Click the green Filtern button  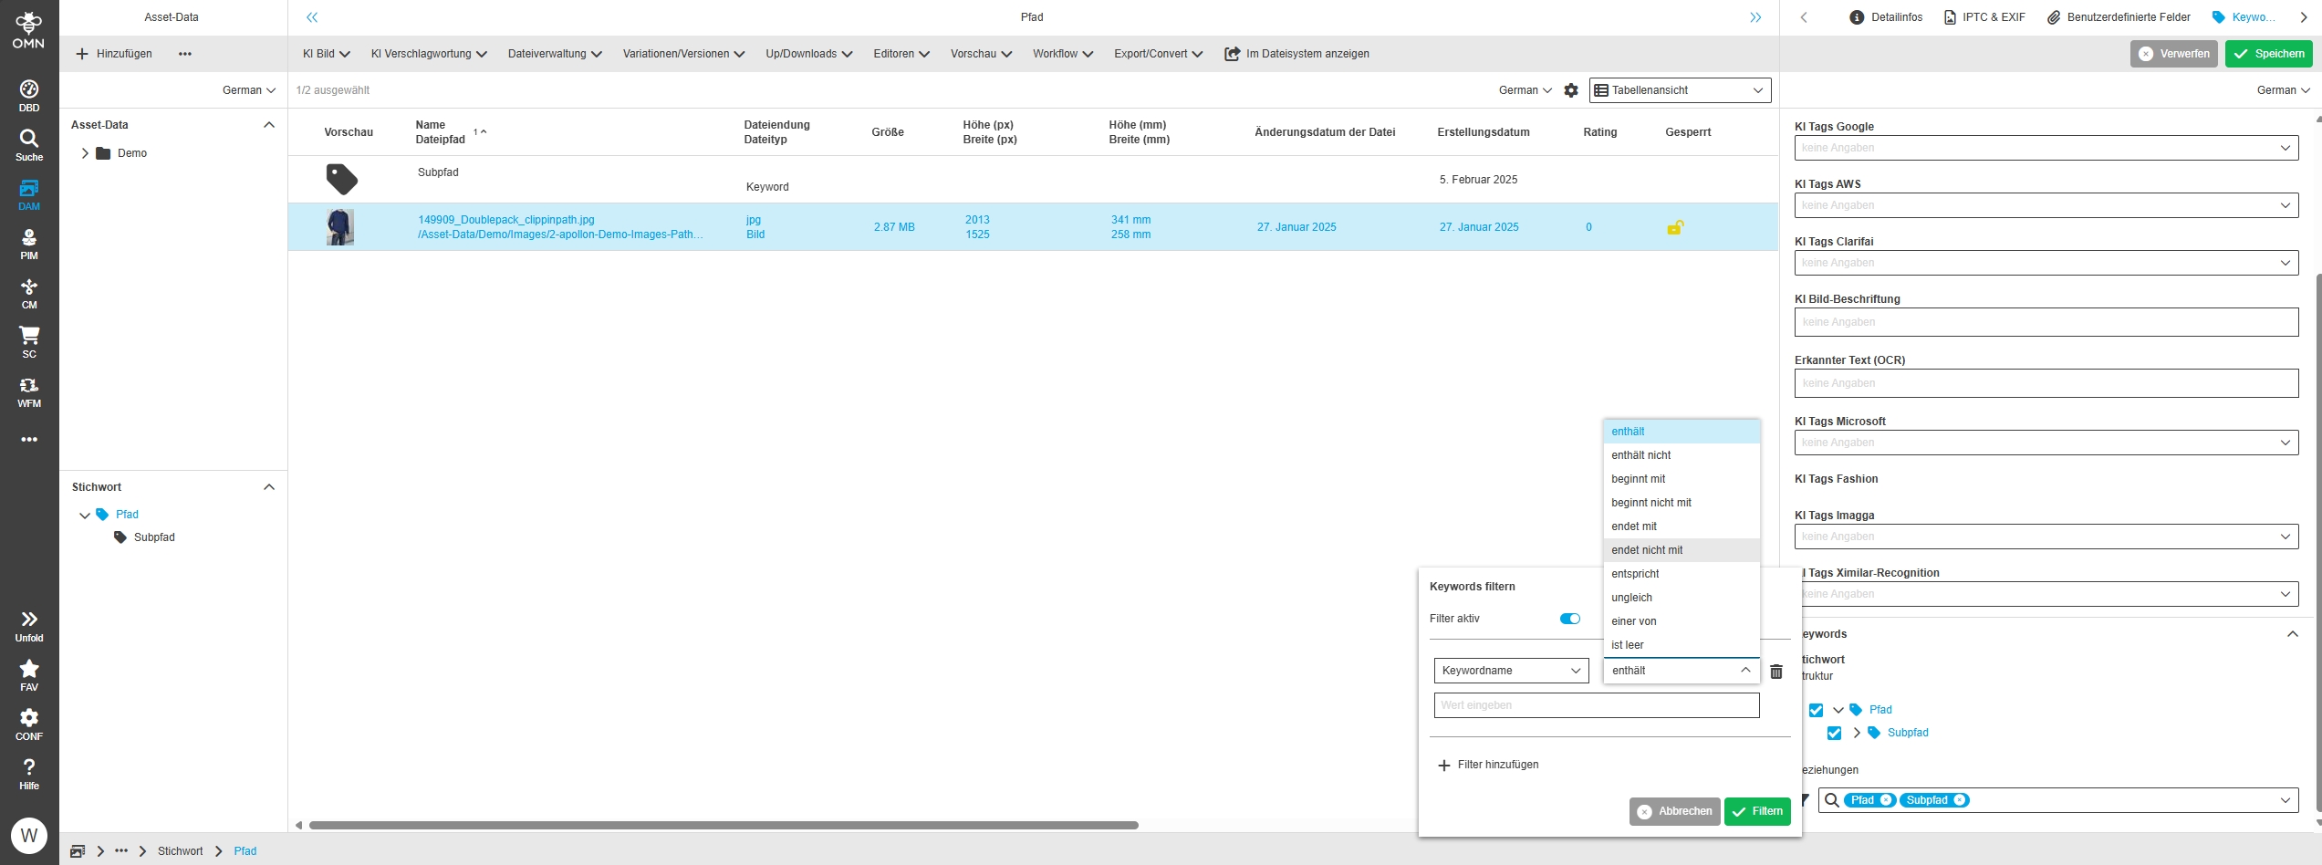(1756, 811)
